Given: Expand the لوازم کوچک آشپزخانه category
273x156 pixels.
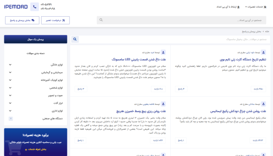Looking at the screenshot, I should (x=11, y=80).
